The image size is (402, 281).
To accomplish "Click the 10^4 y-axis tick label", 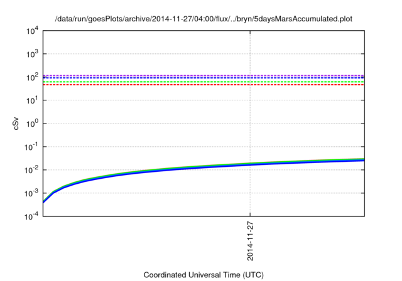I will click(32, 31).
